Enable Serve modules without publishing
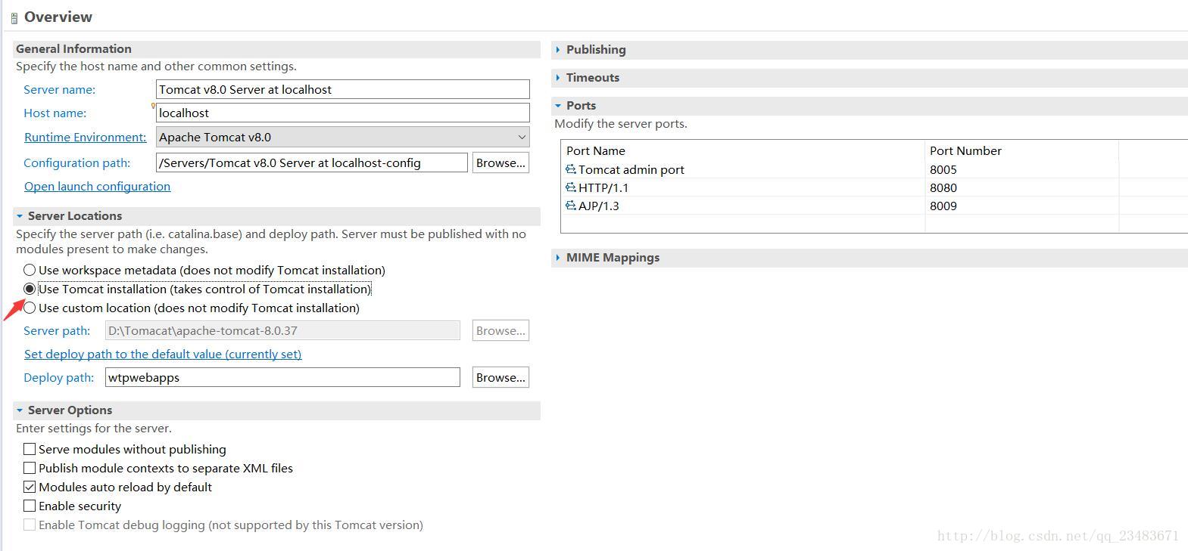Viewport: 1188px width, 551px height. [x=30, y=449]
